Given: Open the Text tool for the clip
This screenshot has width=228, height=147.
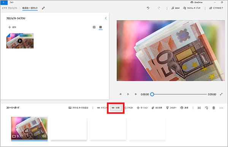Looking at the screenshot, I should [x=129, y=108].
